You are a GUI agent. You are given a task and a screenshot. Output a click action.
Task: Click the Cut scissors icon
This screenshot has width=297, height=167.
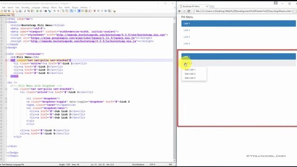click(25, 11)
